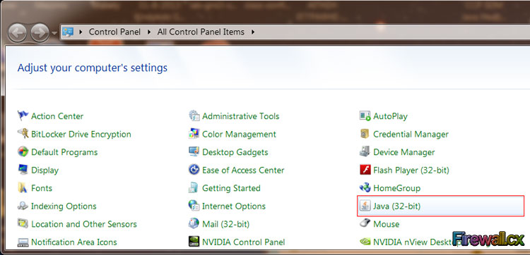
Task: Expand the arrow after All Control Panel Items
Action: click(x=252, y=32)
